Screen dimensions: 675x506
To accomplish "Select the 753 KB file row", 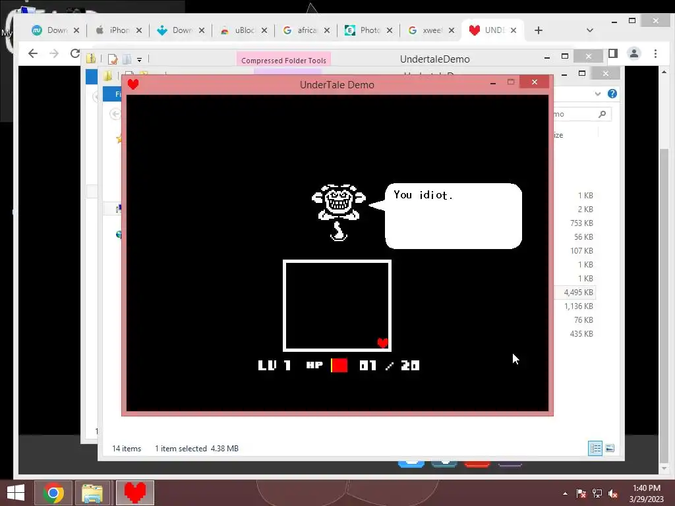I will click(574, 223).
